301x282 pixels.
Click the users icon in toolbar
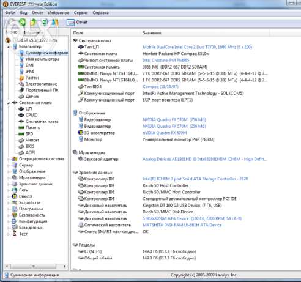(x=55, y=22)
